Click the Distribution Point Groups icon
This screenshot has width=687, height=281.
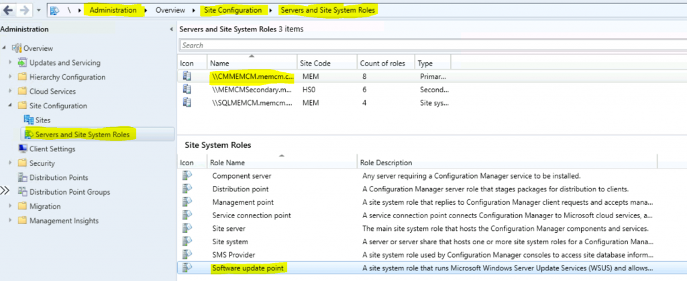click(22, 192)
